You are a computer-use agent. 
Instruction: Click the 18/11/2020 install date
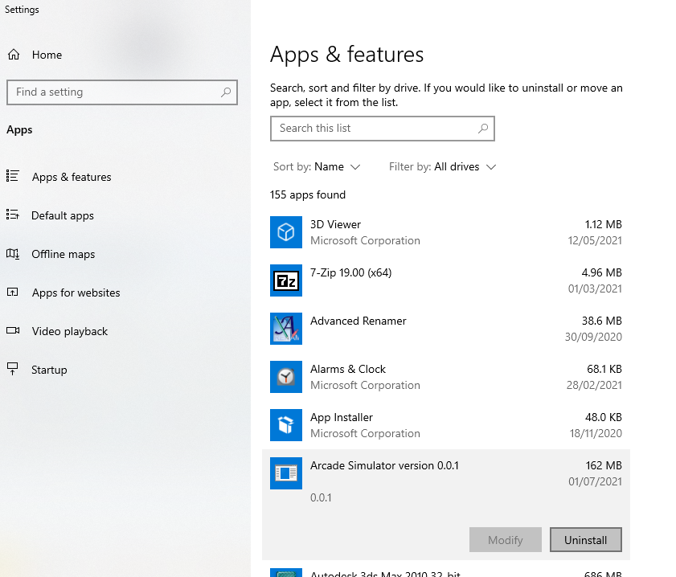596,433
